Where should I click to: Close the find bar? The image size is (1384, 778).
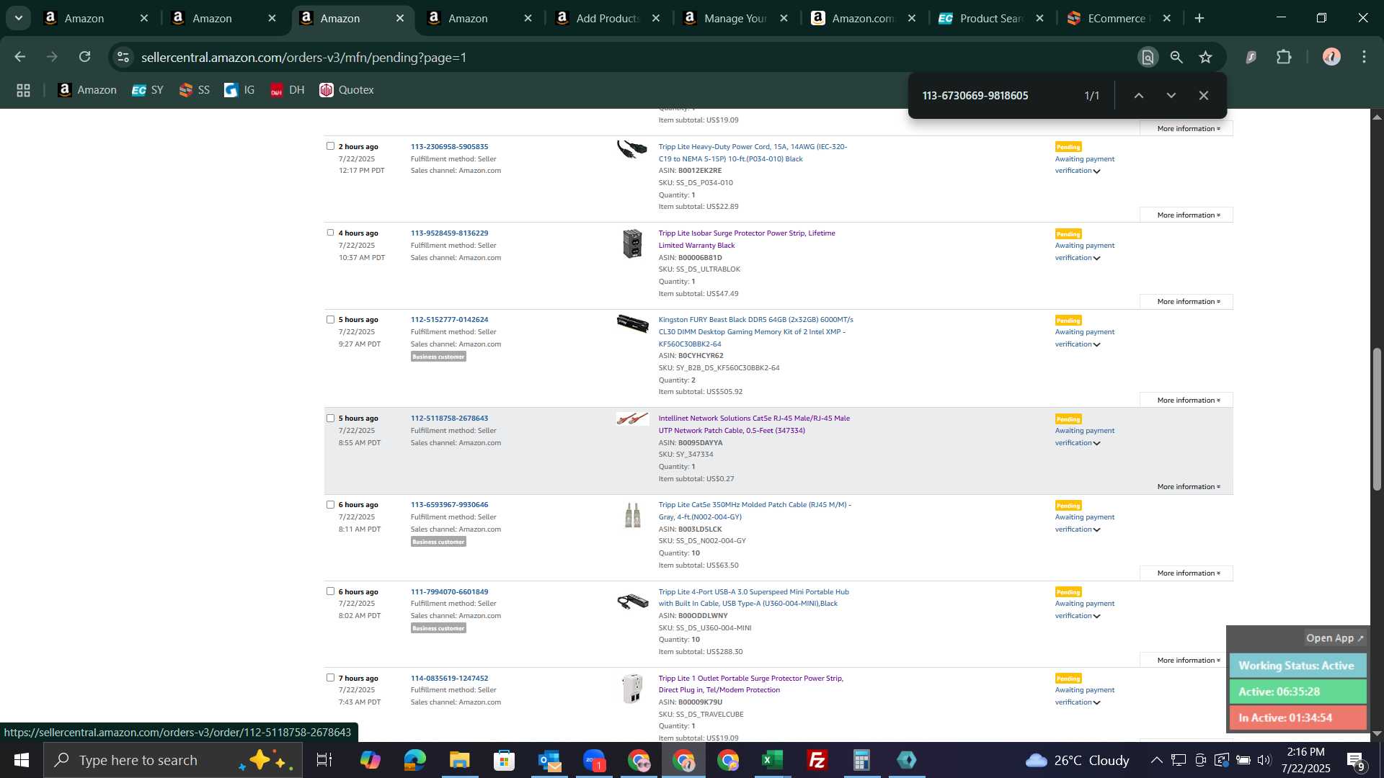coord(1204,96)
